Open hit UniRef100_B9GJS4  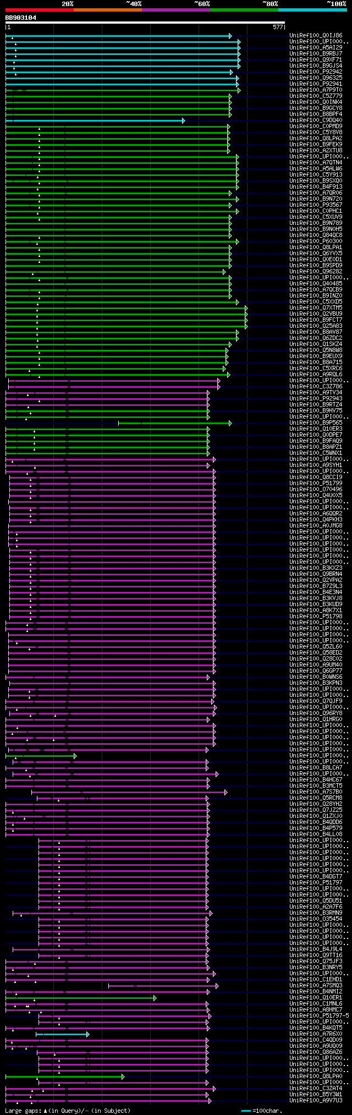pyautogui.click(x=316, y=66)
